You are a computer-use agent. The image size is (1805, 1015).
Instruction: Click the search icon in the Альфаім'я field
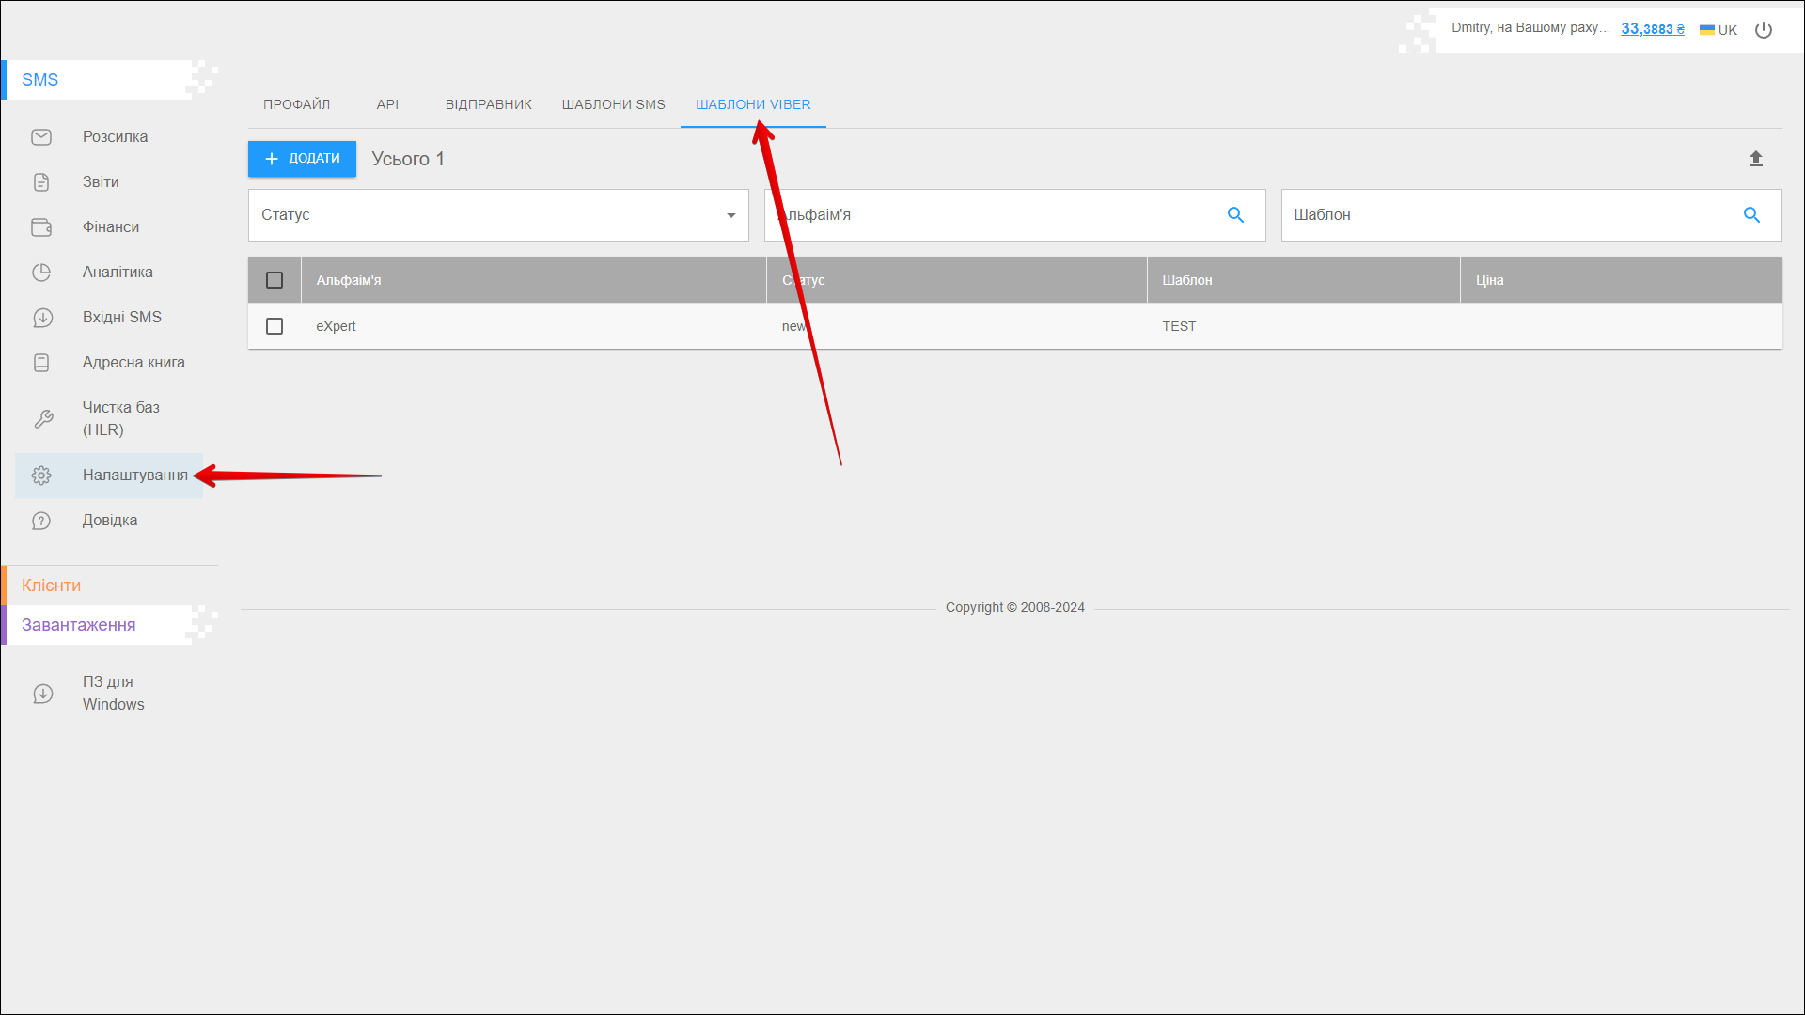click(x=1235, y=215)
